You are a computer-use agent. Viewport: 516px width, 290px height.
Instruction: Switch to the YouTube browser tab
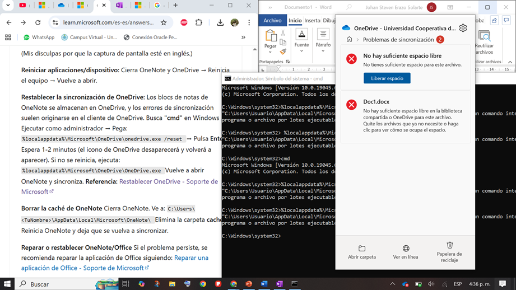click(x=23, y=5)
